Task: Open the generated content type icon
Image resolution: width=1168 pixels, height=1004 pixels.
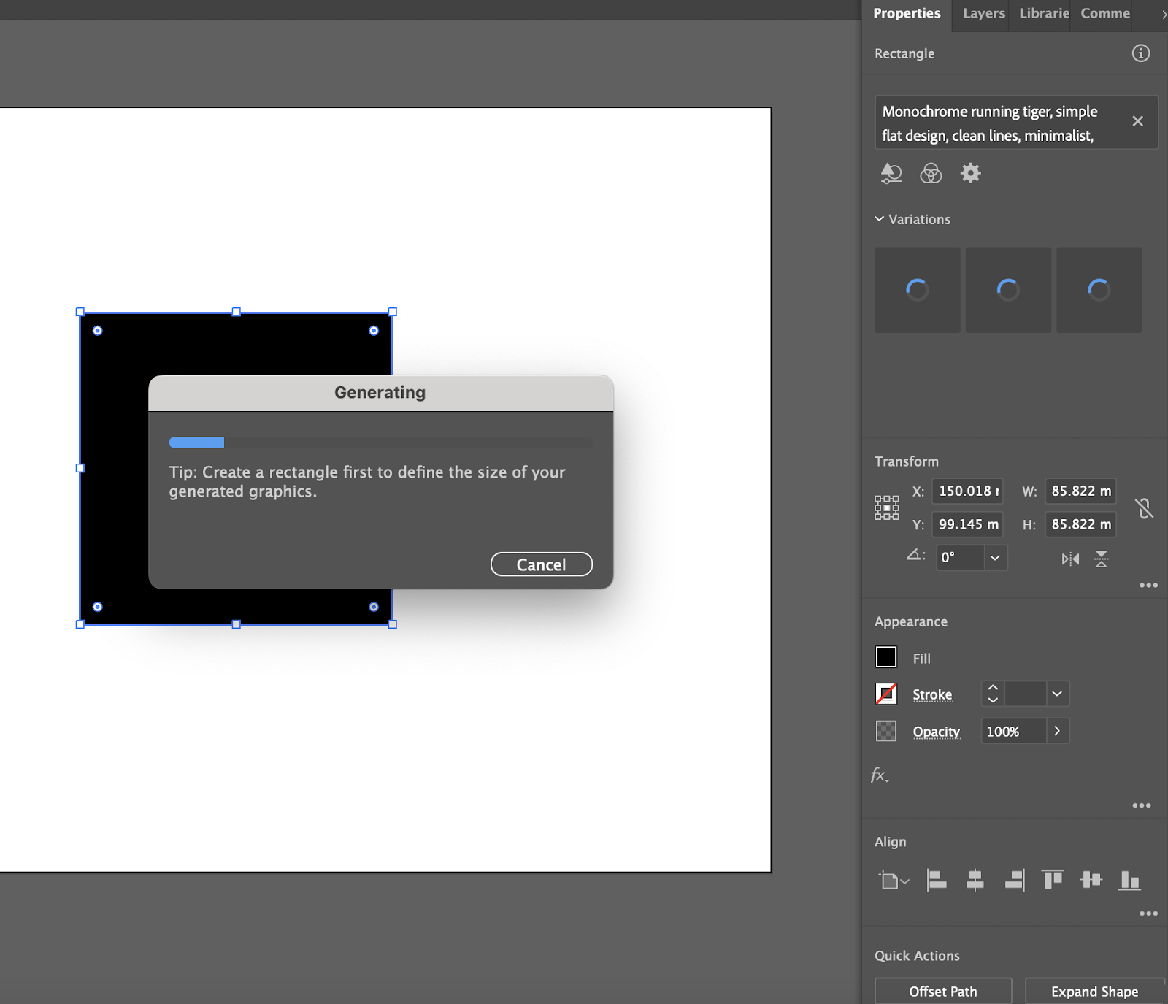Action: (891, 173)
